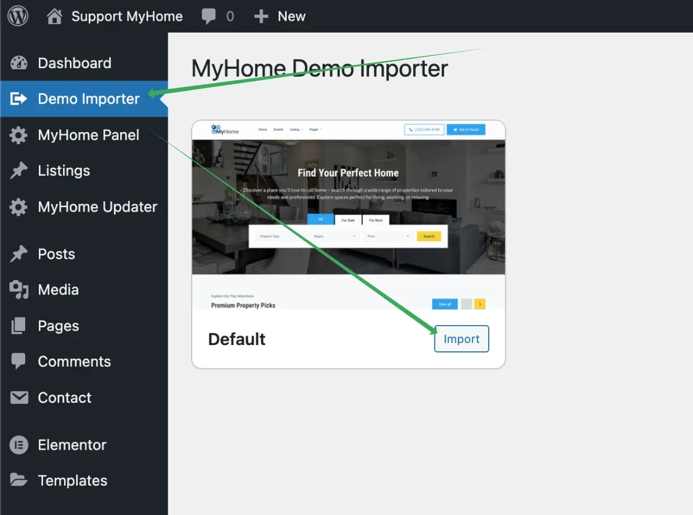Click the Posts pin icon
Viewport: 693px width, 515px height.
(18, 254)
